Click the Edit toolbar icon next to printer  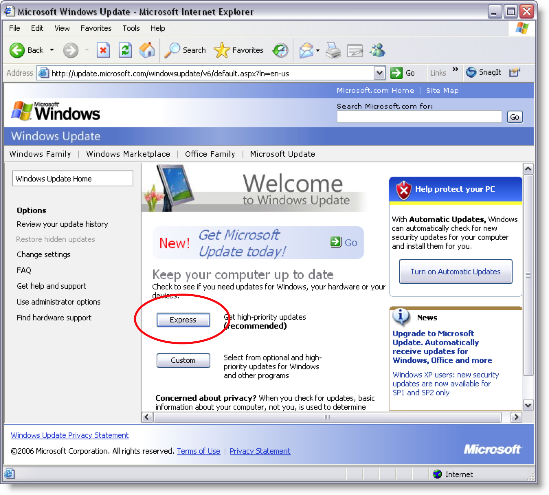tap(355, 50)
